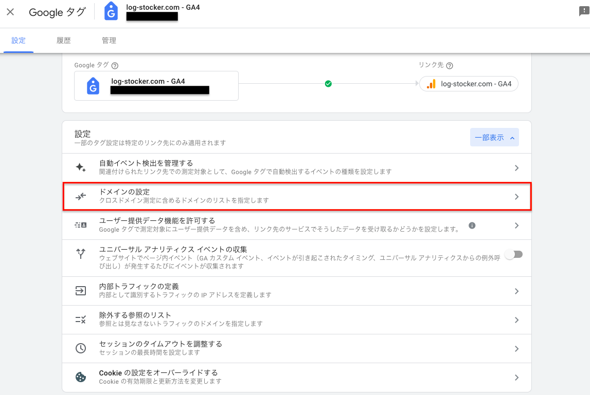Show info tooltip for ユーザー提供データ row

click(472, 225)
